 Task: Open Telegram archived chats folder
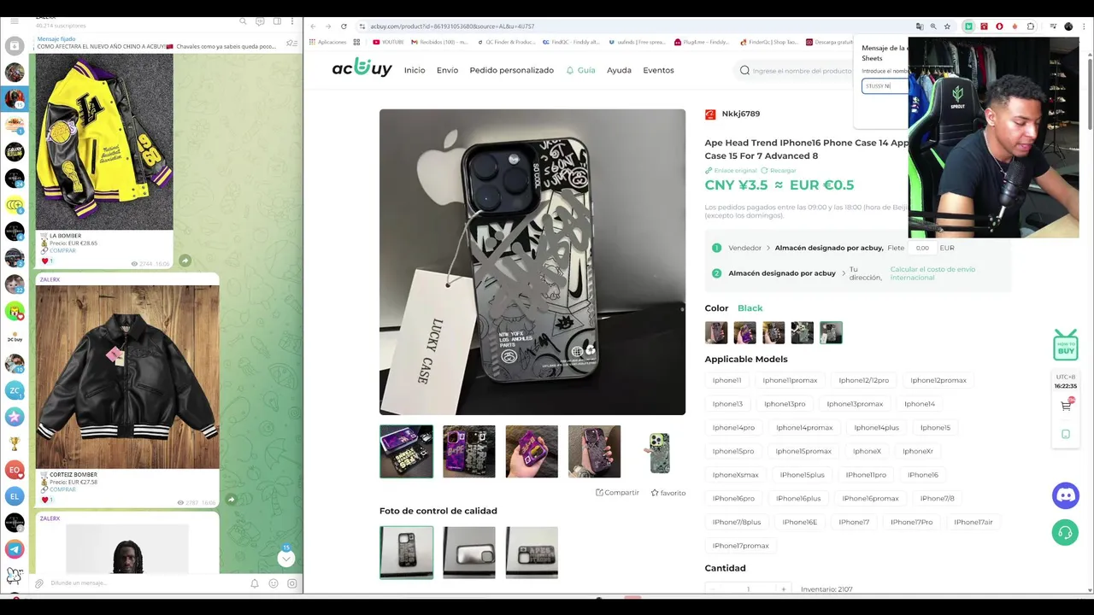tap(15, 46)
